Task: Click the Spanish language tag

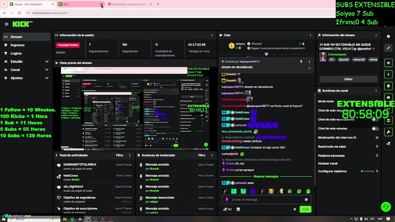Action: click(343, 60)
